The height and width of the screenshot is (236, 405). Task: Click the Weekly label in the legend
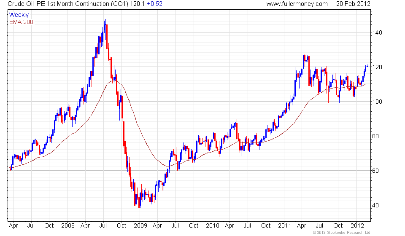pyautogui.click(x=19, y=15)
